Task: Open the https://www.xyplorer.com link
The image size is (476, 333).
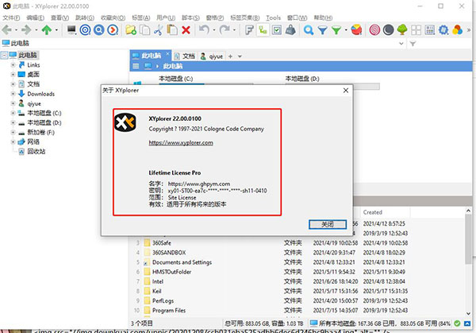Action: point(180,143)
